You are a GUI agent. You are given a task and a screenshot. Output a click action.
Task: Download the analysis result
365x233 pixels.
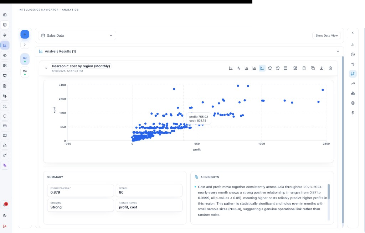click(x=322, y=68)
